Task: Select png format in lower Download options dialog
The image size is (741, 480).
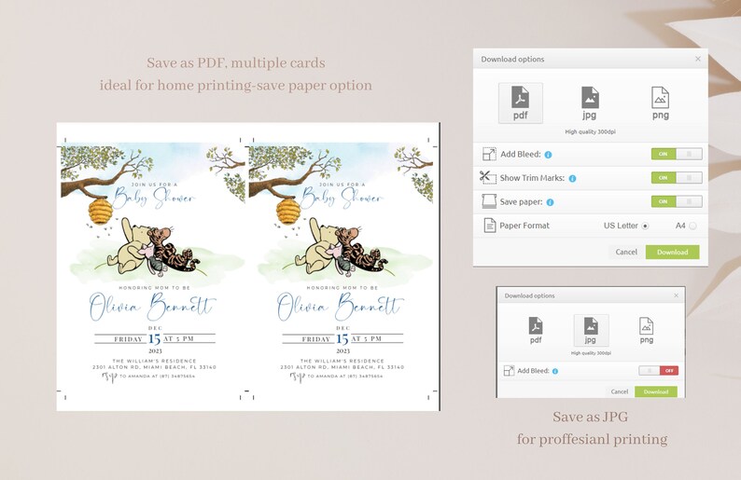Action: [x=647, y=330]
